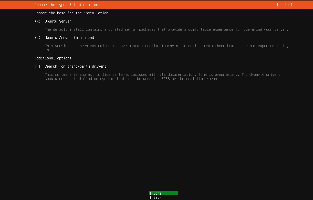Select the Ubuntu Server radio option
This screenshot has height=200, width=313.
[38, 21]
